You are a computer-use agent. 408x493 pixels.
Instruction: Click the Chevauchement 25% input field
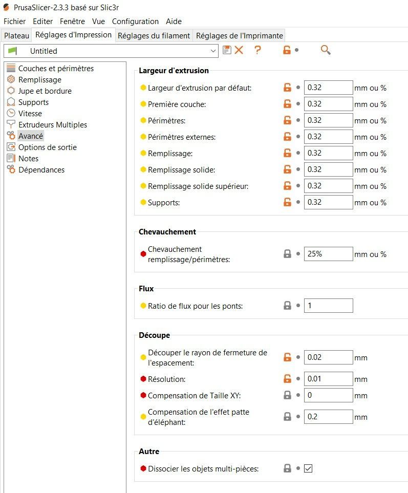coord(328,254)
